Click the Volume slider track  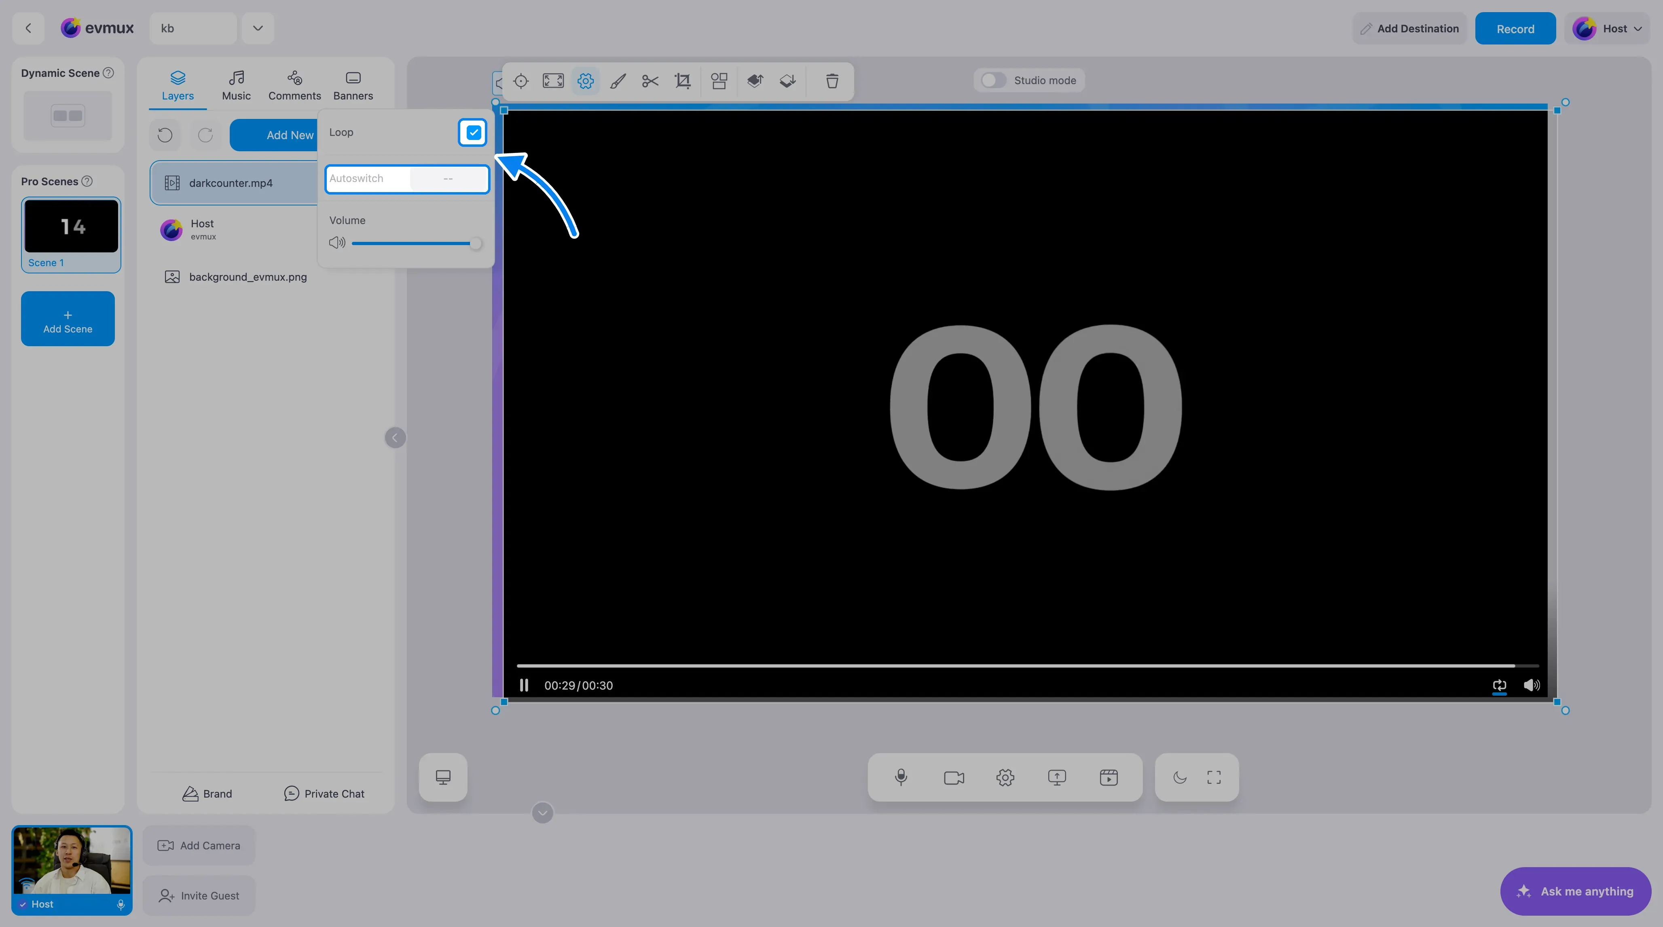click(x=413, y=243)
